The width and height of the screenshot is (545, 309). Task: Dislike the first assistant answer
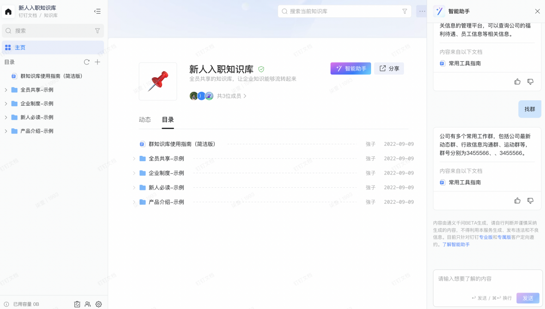point(530,82)
